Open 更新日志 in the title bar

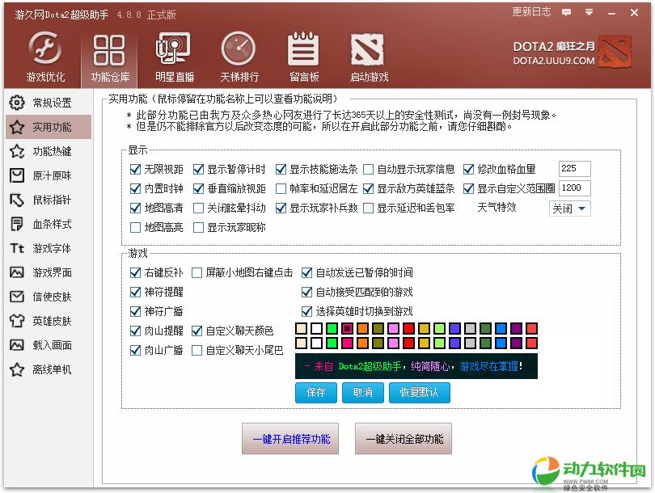pos(532,12)
